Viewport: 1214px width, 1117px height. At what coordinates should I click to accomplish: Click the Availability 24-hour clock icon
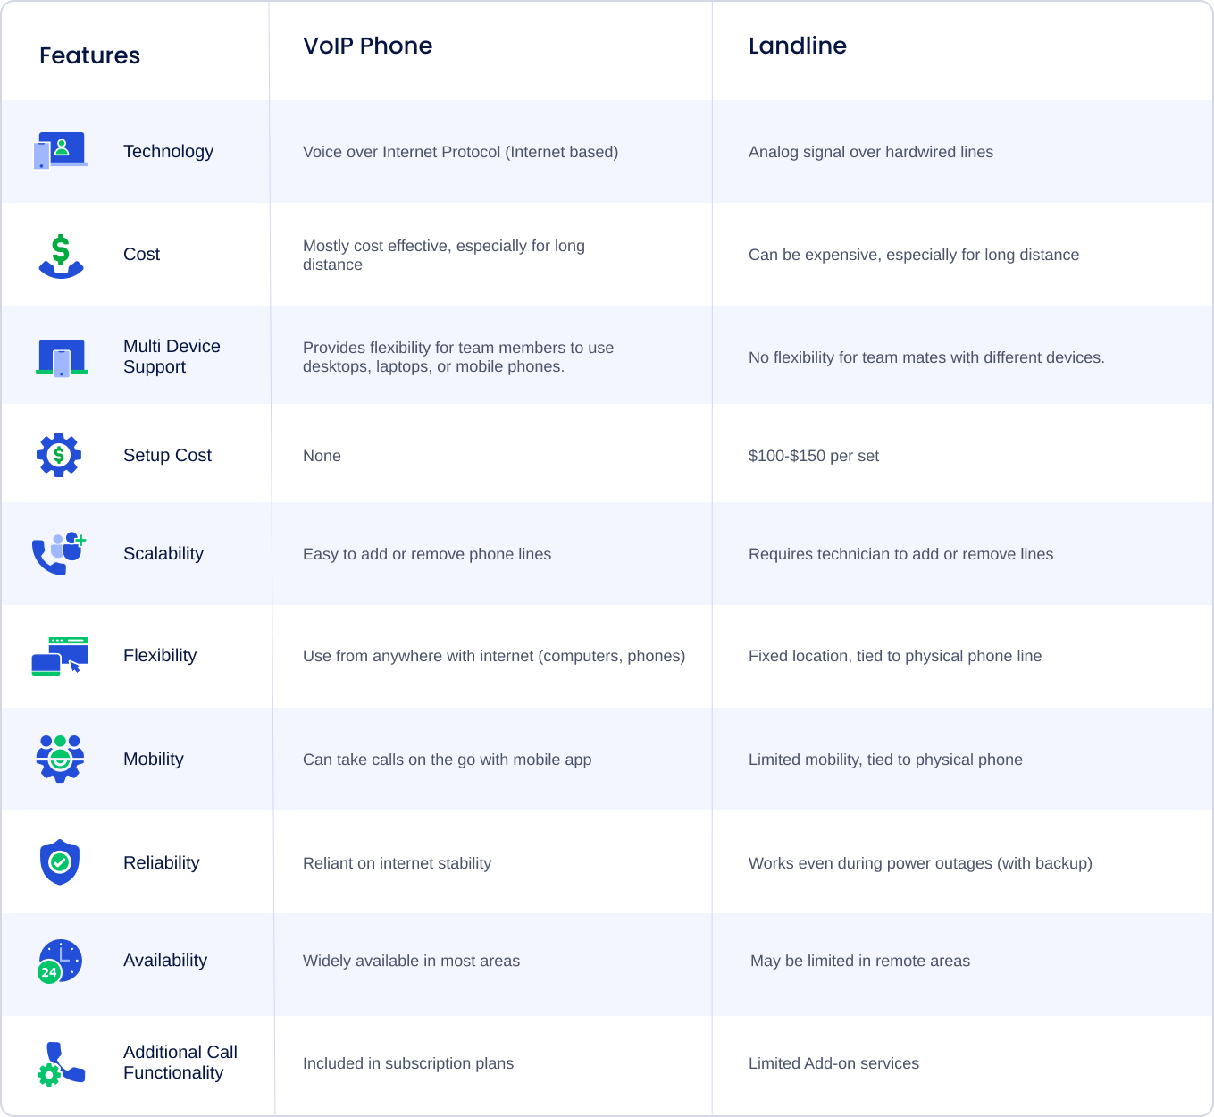click(x=60, y=962)
